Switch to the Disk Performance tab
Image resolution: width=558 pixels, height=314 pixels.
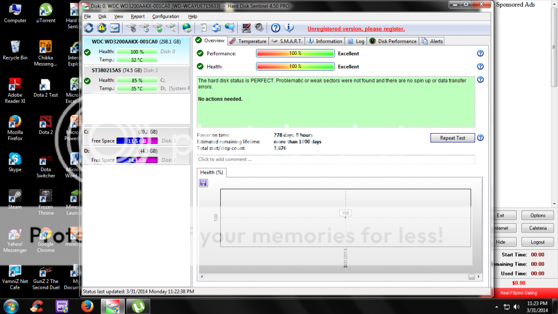point(393,41)
